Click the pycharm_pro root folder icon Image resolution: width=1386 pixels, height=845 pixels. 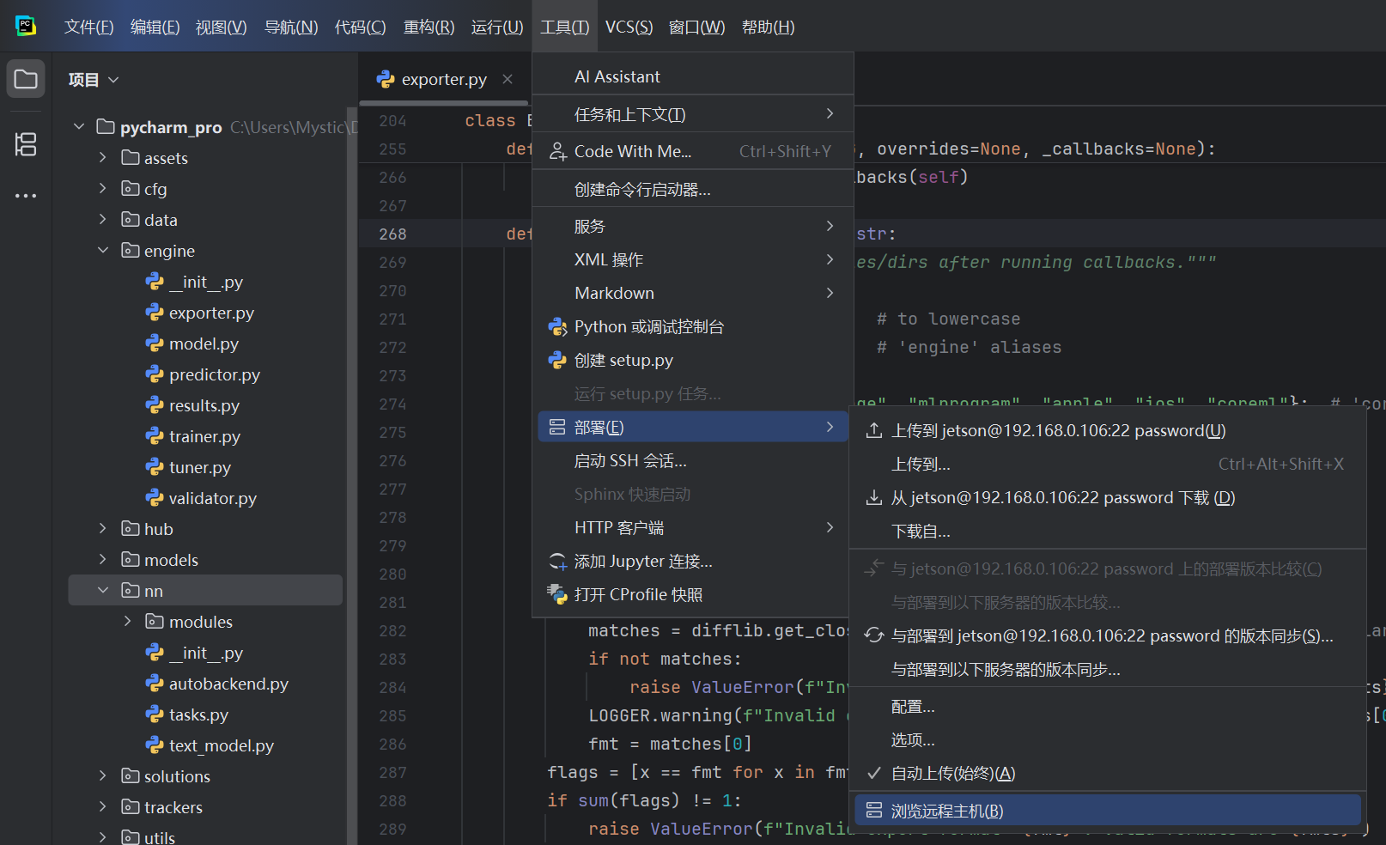(106, 127)
